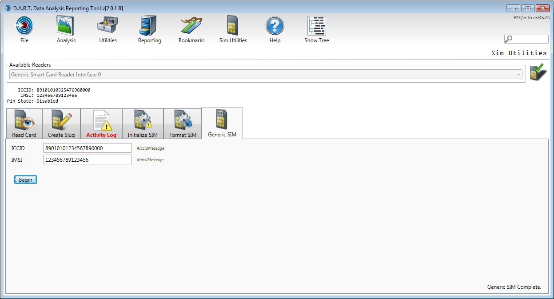Click the Initialize SIM gear icon
Image resolution: width=554 pixels, height=299 pixels.
(x=143, y=120)
